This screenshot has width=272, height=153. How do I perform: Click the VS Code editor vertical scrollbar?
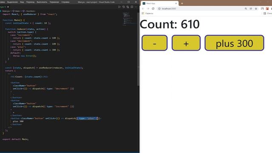tap(138, 49)
